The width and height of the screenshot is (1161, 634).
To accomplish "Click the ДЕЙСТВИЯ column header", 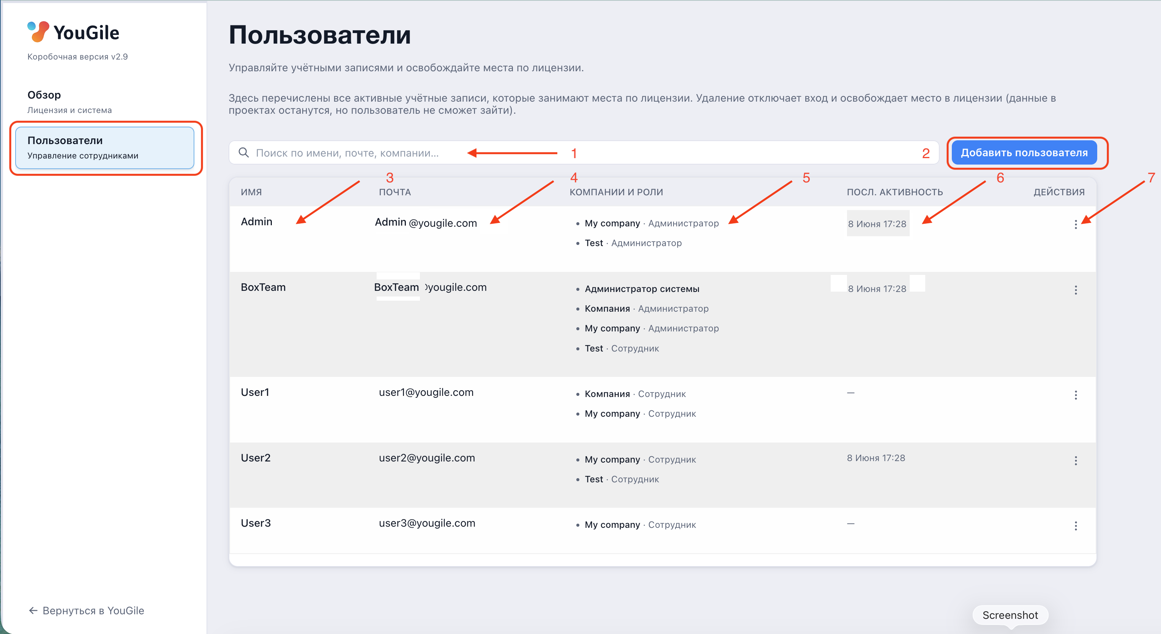I will pos(1059,192).
